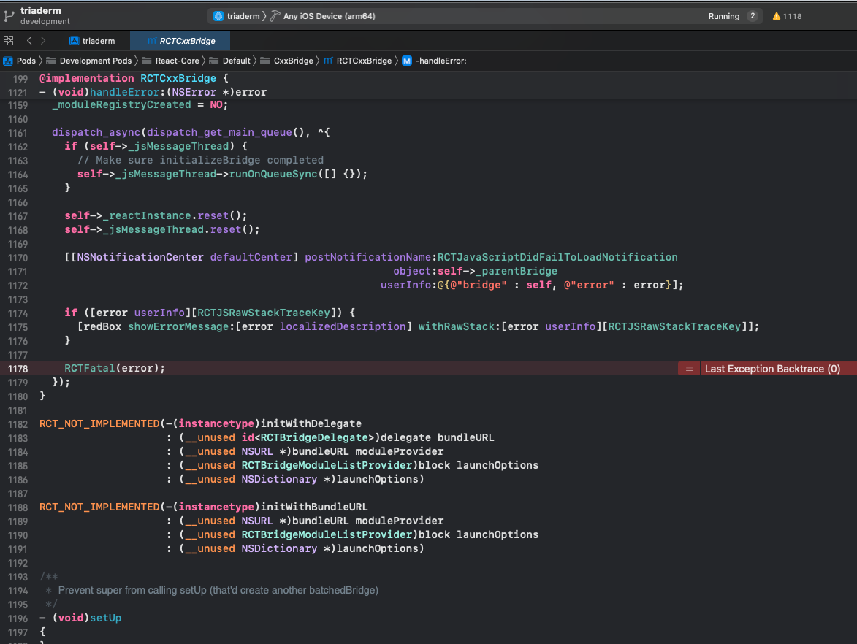This screenshot has width=857, height=644.
Task: Open the -handleError: method jump menu
Action: [x=441, y=61]
